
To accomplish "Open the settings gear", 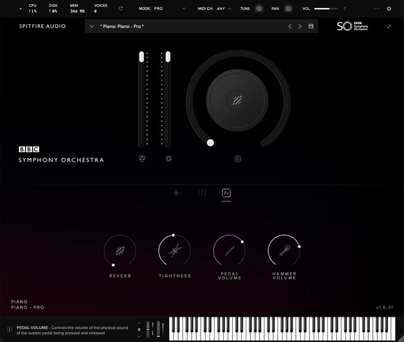I will (389, 8).
